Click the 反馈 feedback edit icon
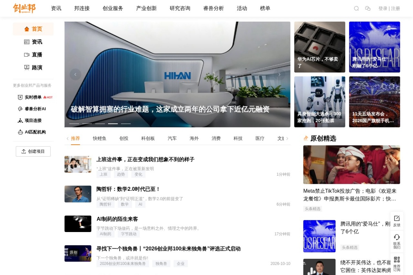The width and height of the screenshot is (413, 275). pyautogui.click(x=397, y=218)
